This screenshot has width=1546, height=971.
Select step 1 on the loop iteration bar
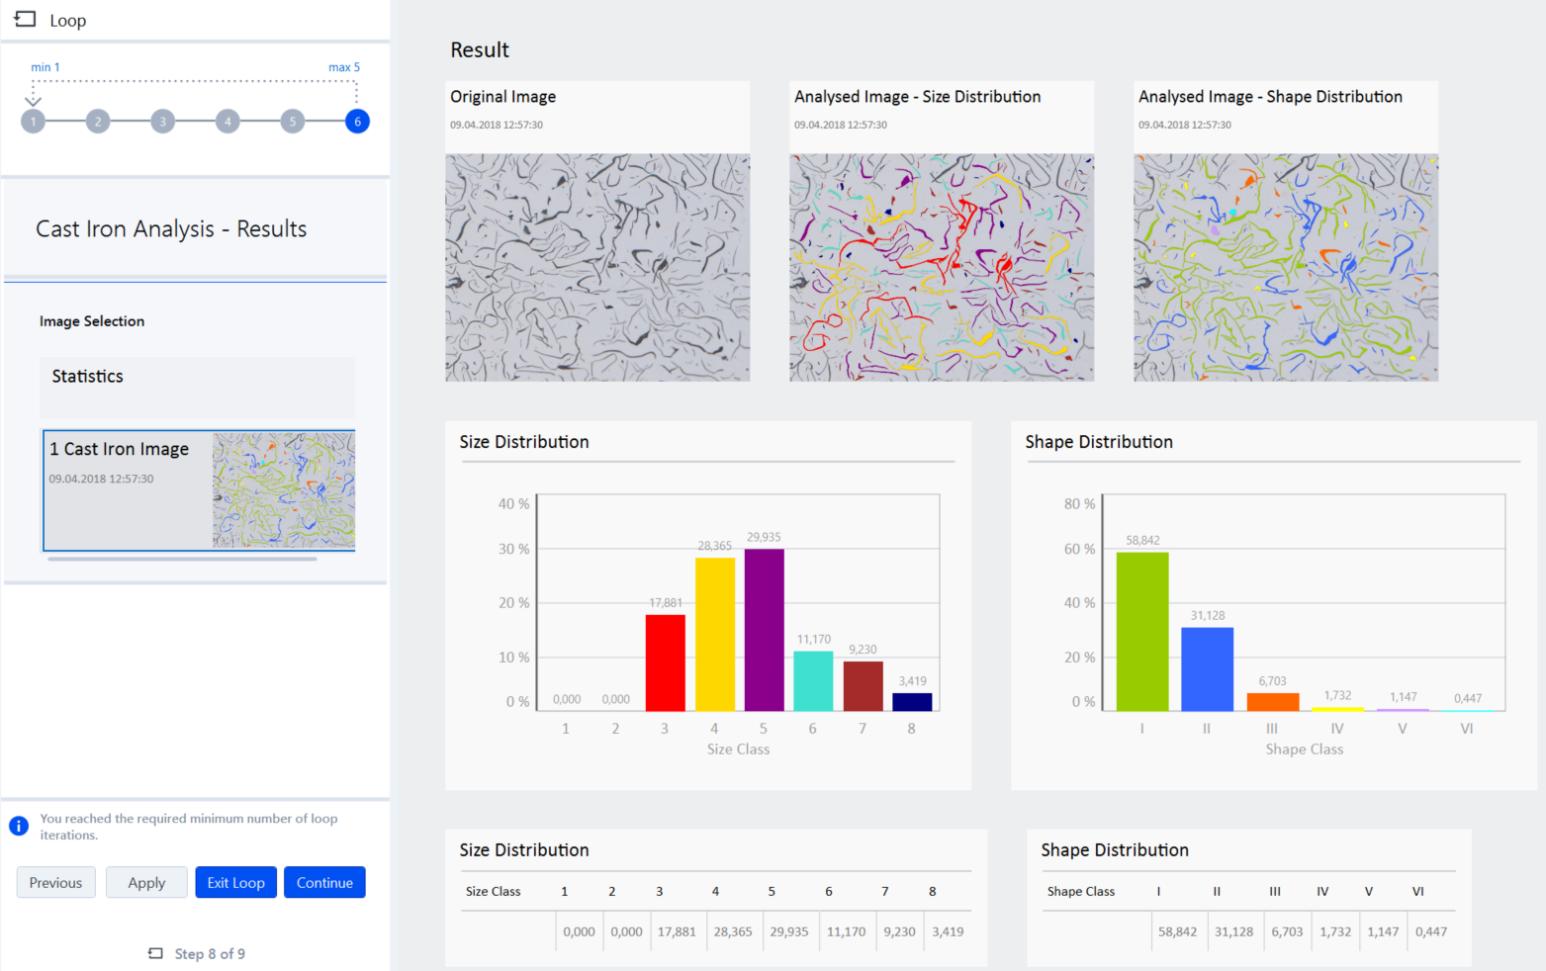coord(33,121)
